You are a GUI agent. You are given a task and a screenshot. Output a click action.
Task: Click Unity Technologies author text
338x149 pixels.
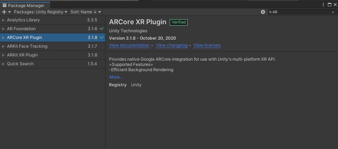pyautogui.click(x=128, y=31)
